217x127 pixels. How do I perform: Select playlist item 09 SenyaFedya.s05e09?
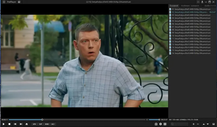coord(193,33)
